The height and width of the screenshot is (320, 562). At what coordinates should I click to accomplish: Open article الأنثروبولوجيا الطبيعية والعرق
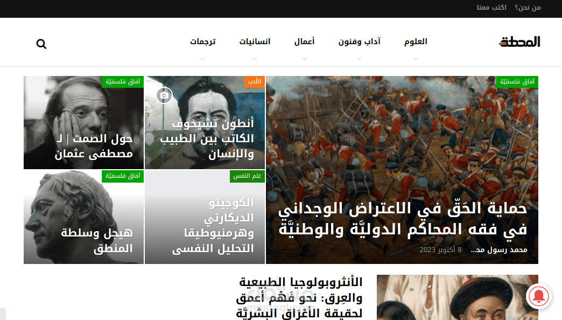click(299, 297)
